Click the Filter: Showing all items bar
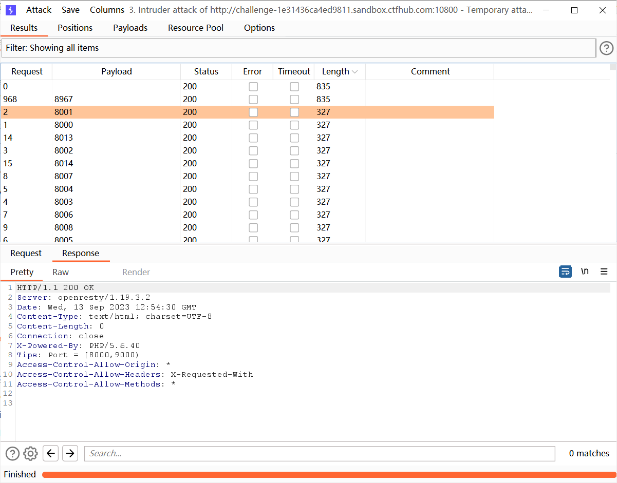 tap(298, 48)
